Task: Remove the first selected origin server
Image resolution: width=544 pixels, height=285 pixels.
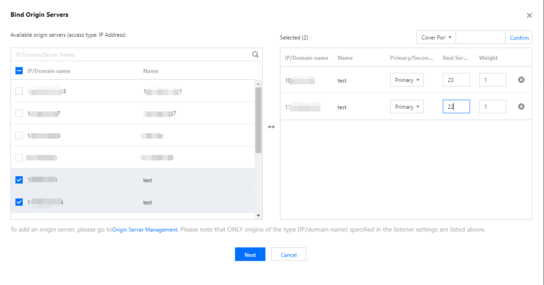Action: coord(521,80)
